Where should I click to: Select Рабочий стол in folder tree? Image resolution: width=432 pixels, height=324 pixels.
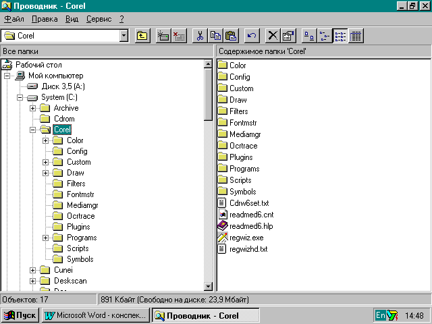point(38,65)
